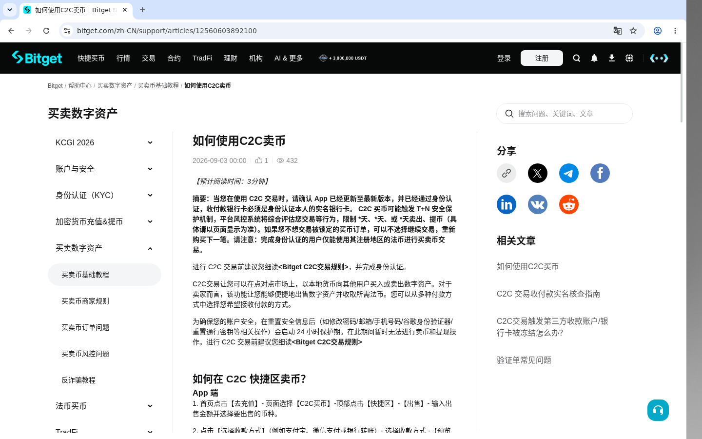702x439 pixels.
Task: Share article on Reddit
Action: coord(569,204)
